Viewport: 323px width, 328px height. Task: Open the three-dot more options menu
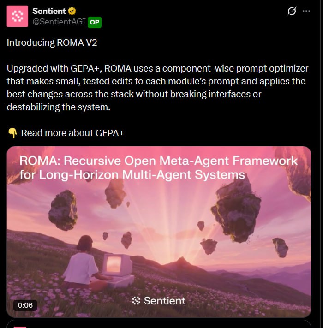306,11
